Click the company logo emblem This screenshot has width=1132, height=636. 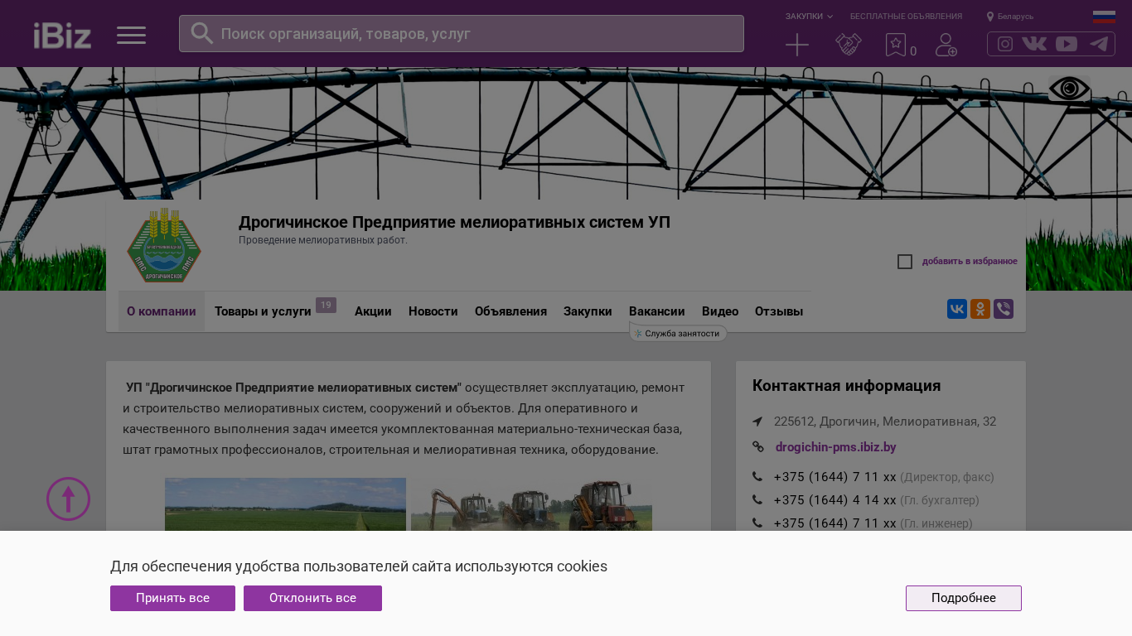click(164, 245)
